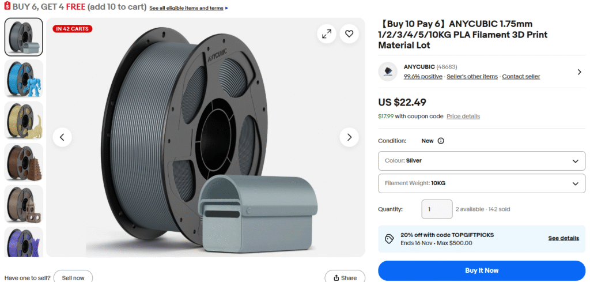The image size is (590, 282).
Task: Select the blue filament thumbnail
Action: click(x=24, y=78)
